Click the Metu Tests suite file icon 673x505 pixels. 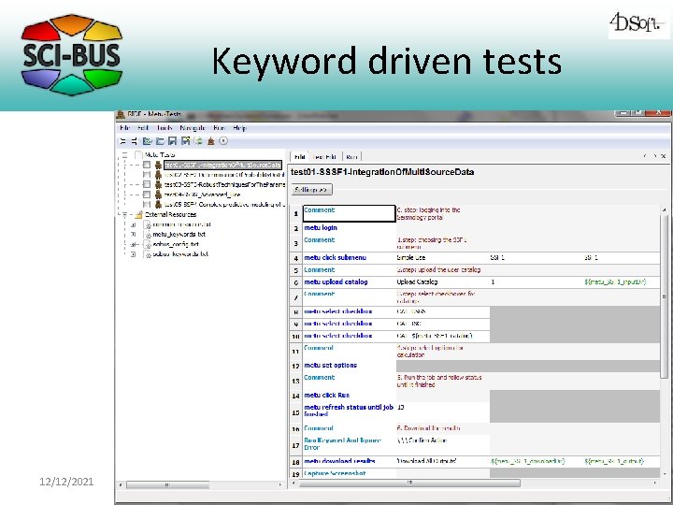coord(138,154)
